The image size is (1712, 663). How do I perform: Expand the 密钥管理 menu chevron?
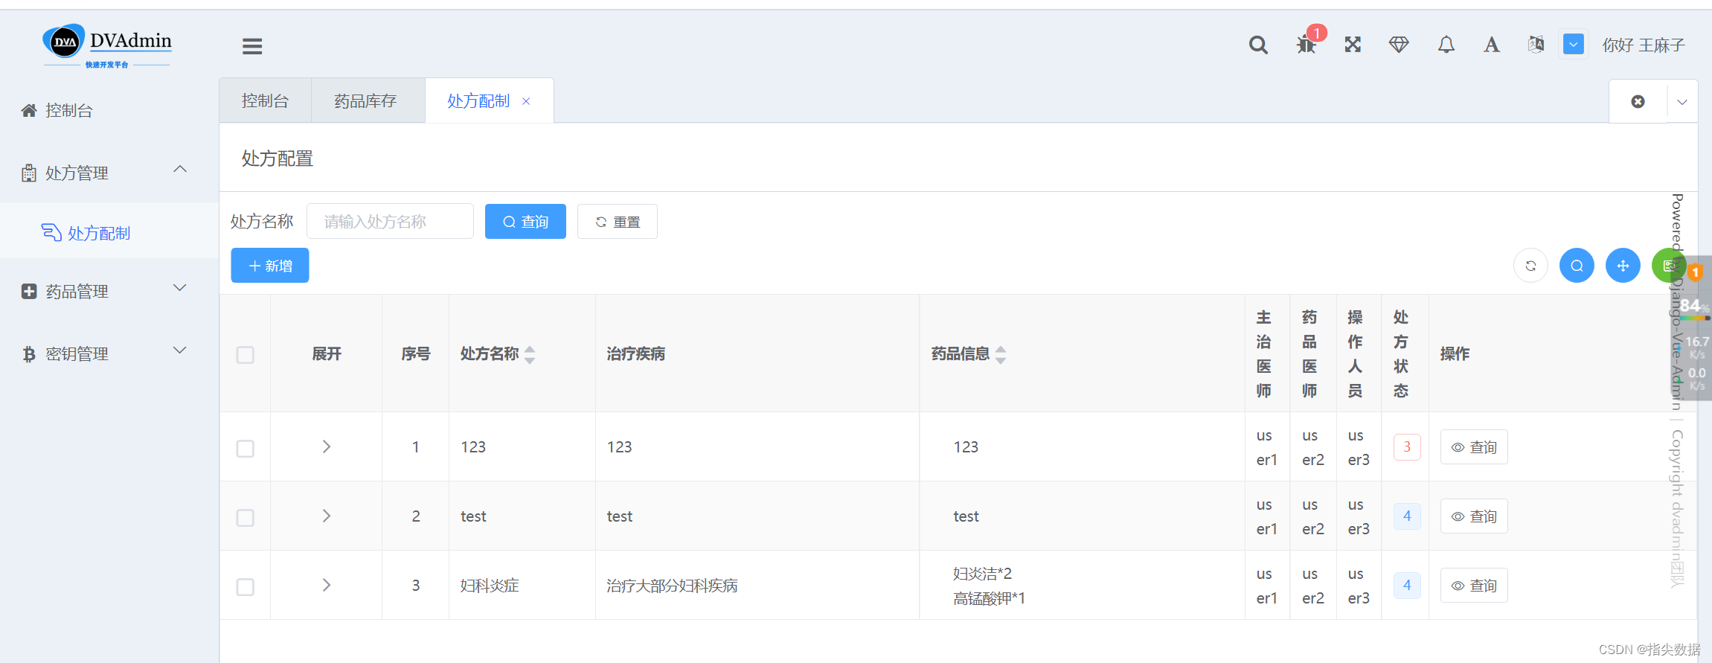180,350
